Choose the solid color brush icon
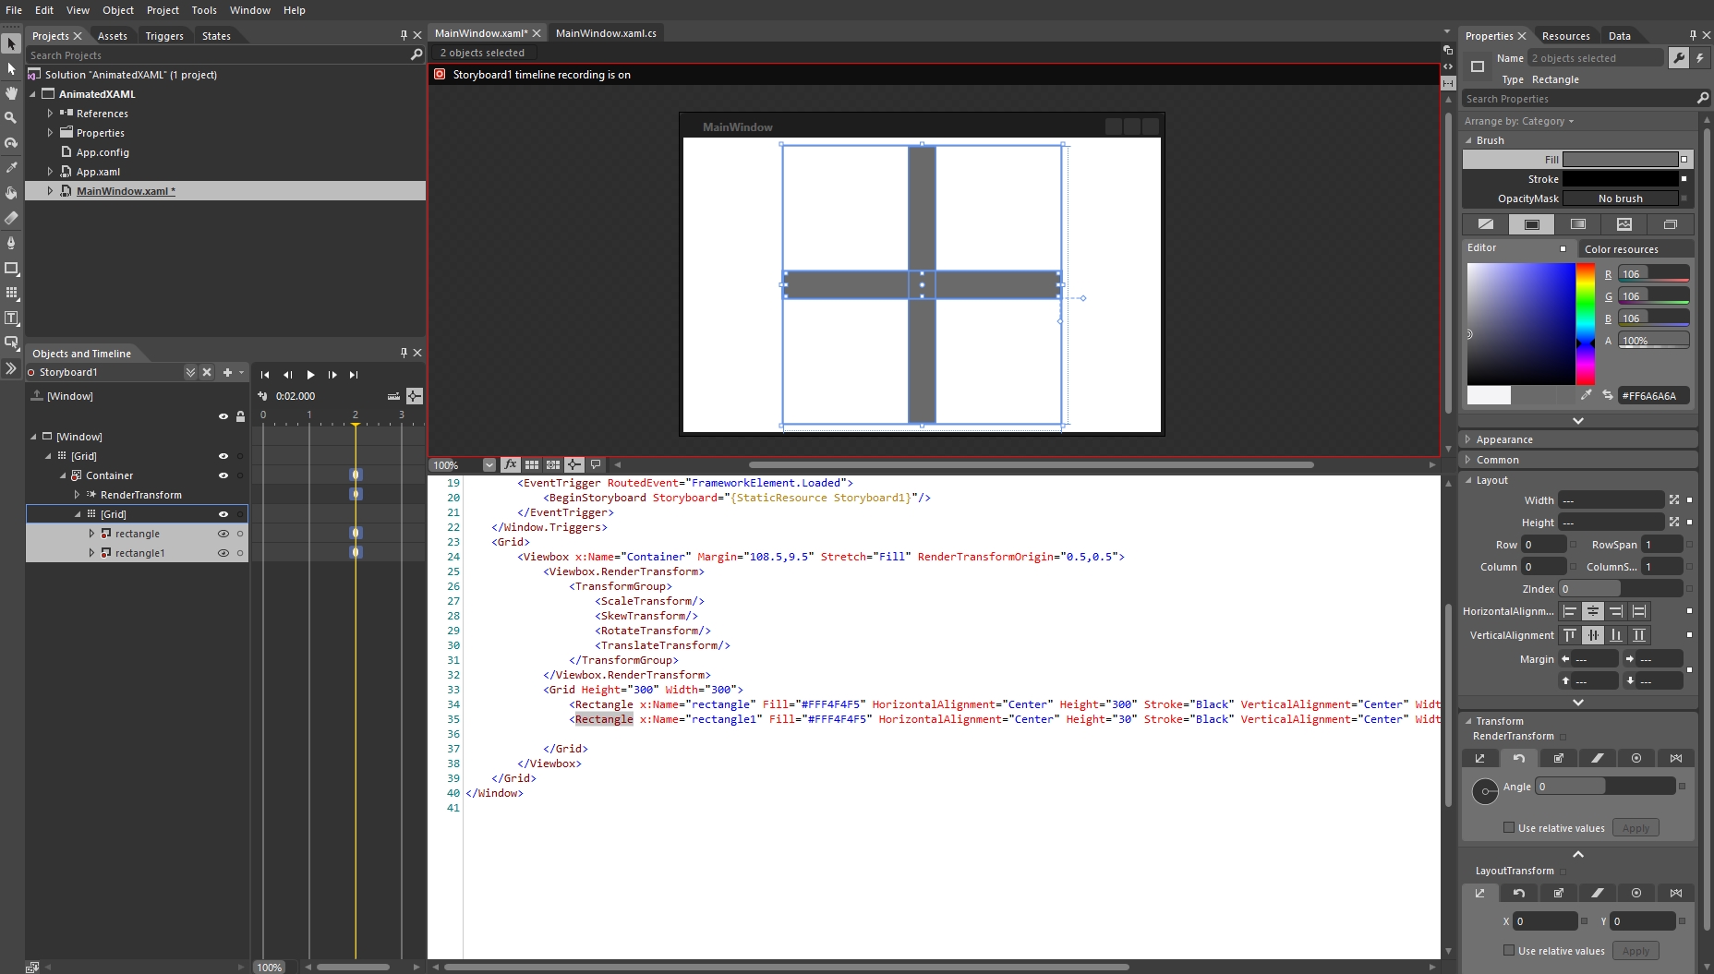 (x=1531, y=224)
